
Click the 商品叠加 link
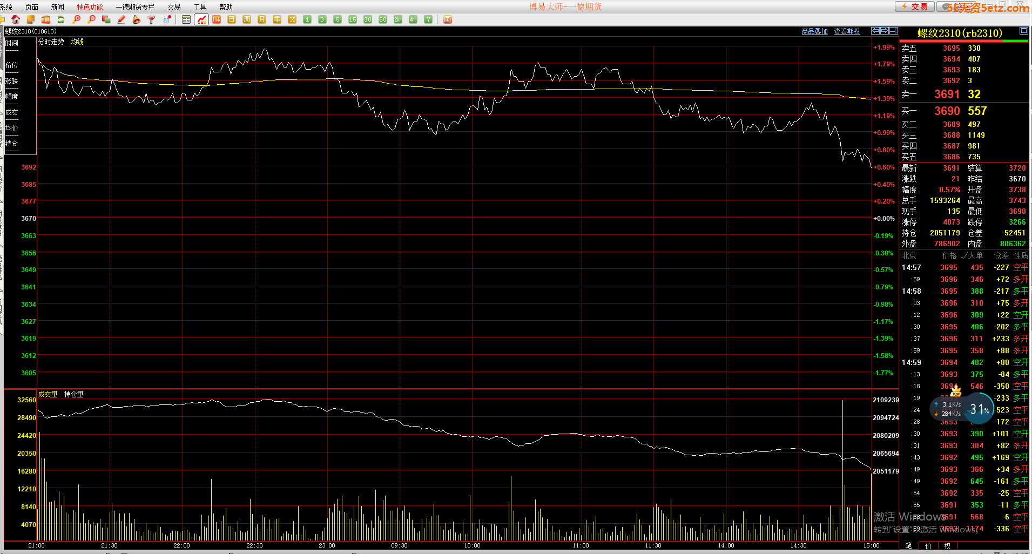pos(814,31)
